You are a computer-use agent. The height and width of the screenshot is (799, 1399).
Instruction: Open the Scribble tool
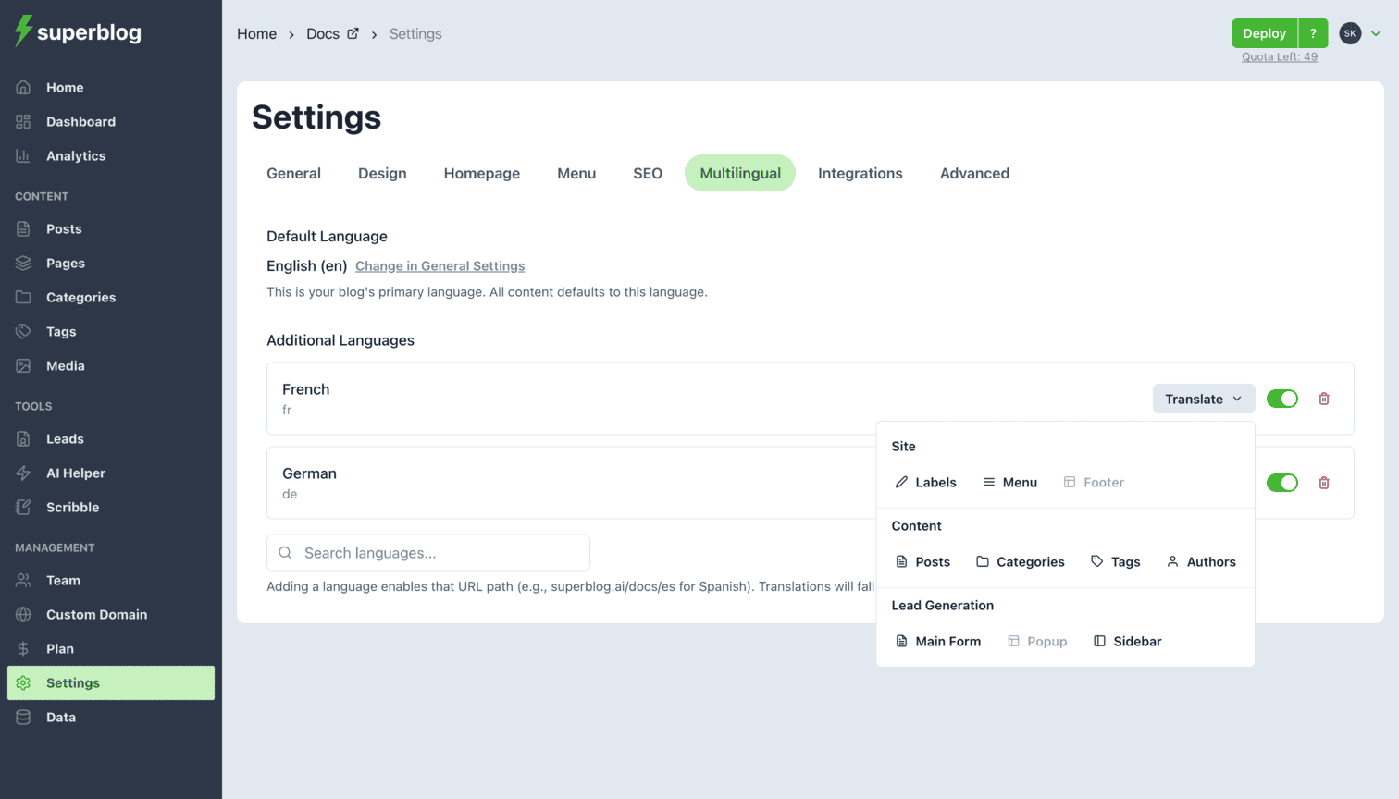pos(73,507)
